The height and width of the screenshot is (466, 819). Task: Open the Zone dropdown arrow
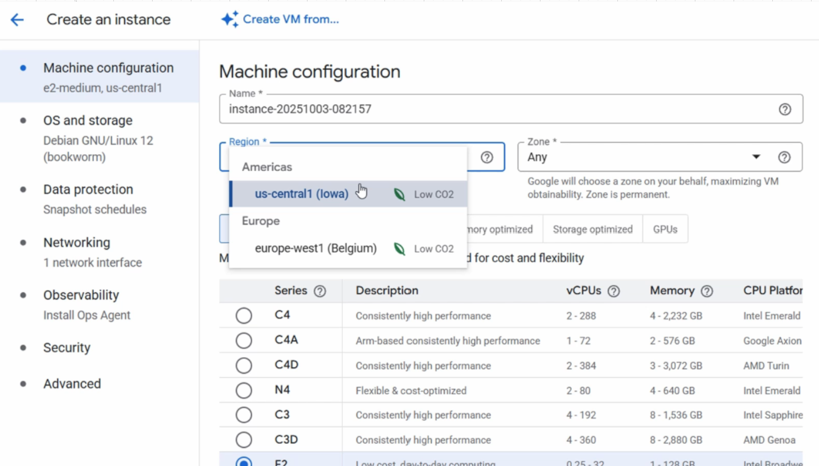[x=756, y=157]
